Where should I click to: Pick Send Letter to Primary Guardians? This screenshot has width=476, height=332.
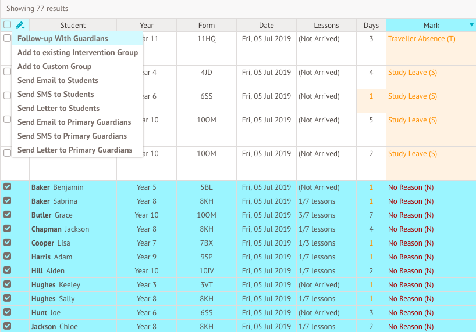tap(74, 150)
